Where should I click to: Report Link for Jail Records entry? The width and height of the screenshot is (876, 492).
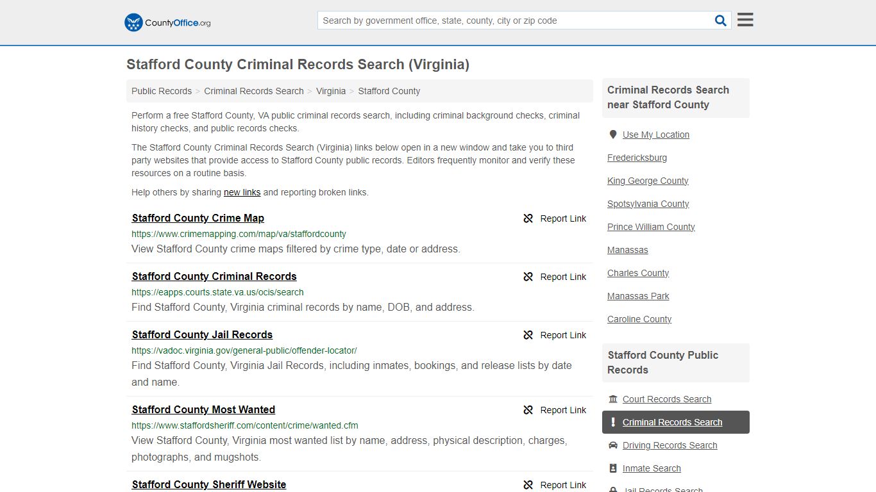point(563,335)
